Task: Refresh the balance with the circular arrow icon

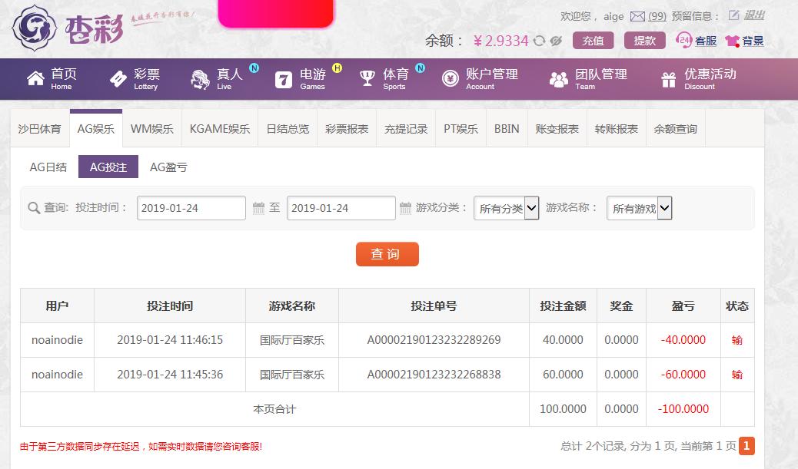Action: click(540, 41)
